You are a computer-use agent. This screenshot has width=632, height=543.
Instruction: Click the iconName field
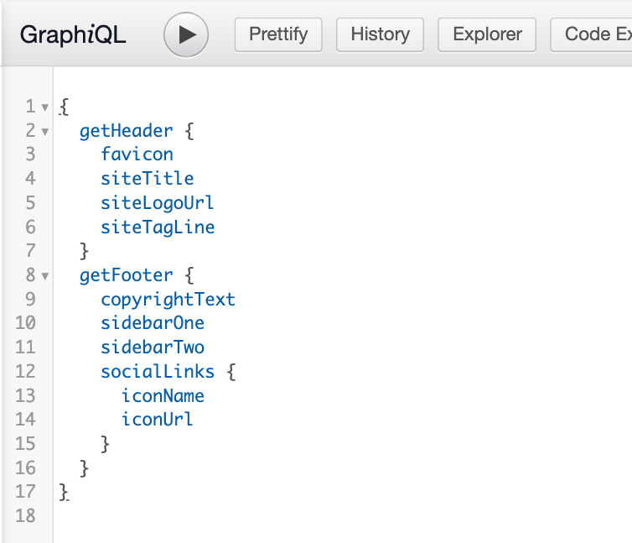163,396
